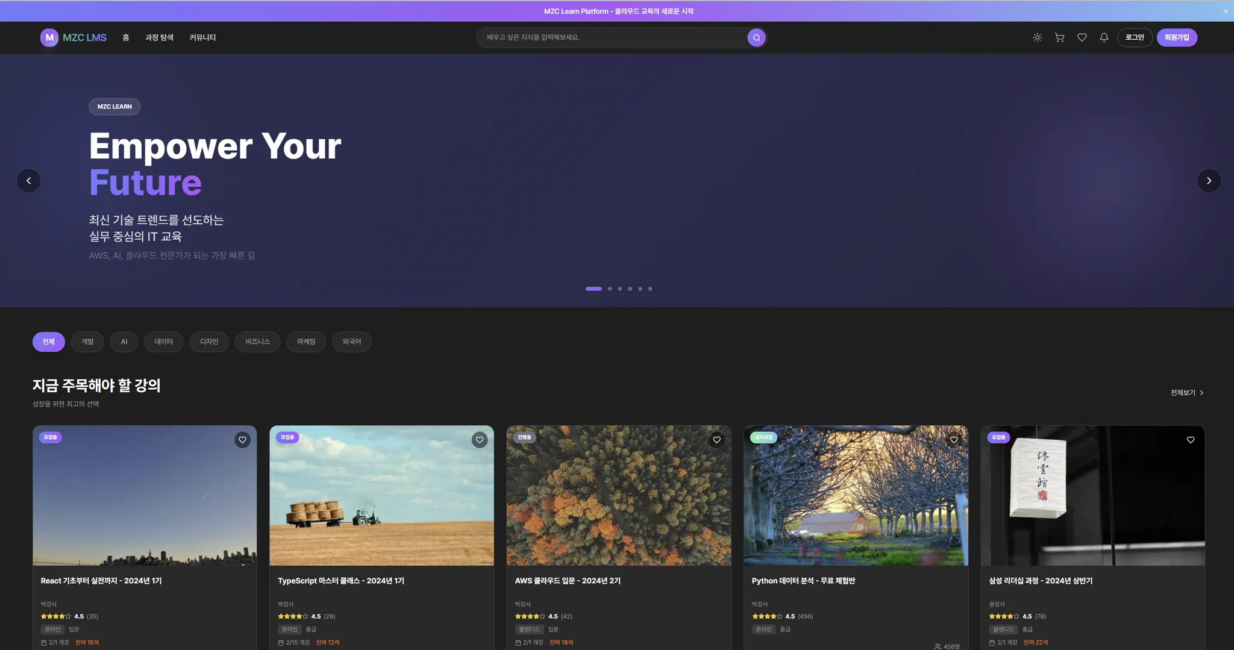
Task: Expand 전체보기 to view all courses
Action: 1186,393
